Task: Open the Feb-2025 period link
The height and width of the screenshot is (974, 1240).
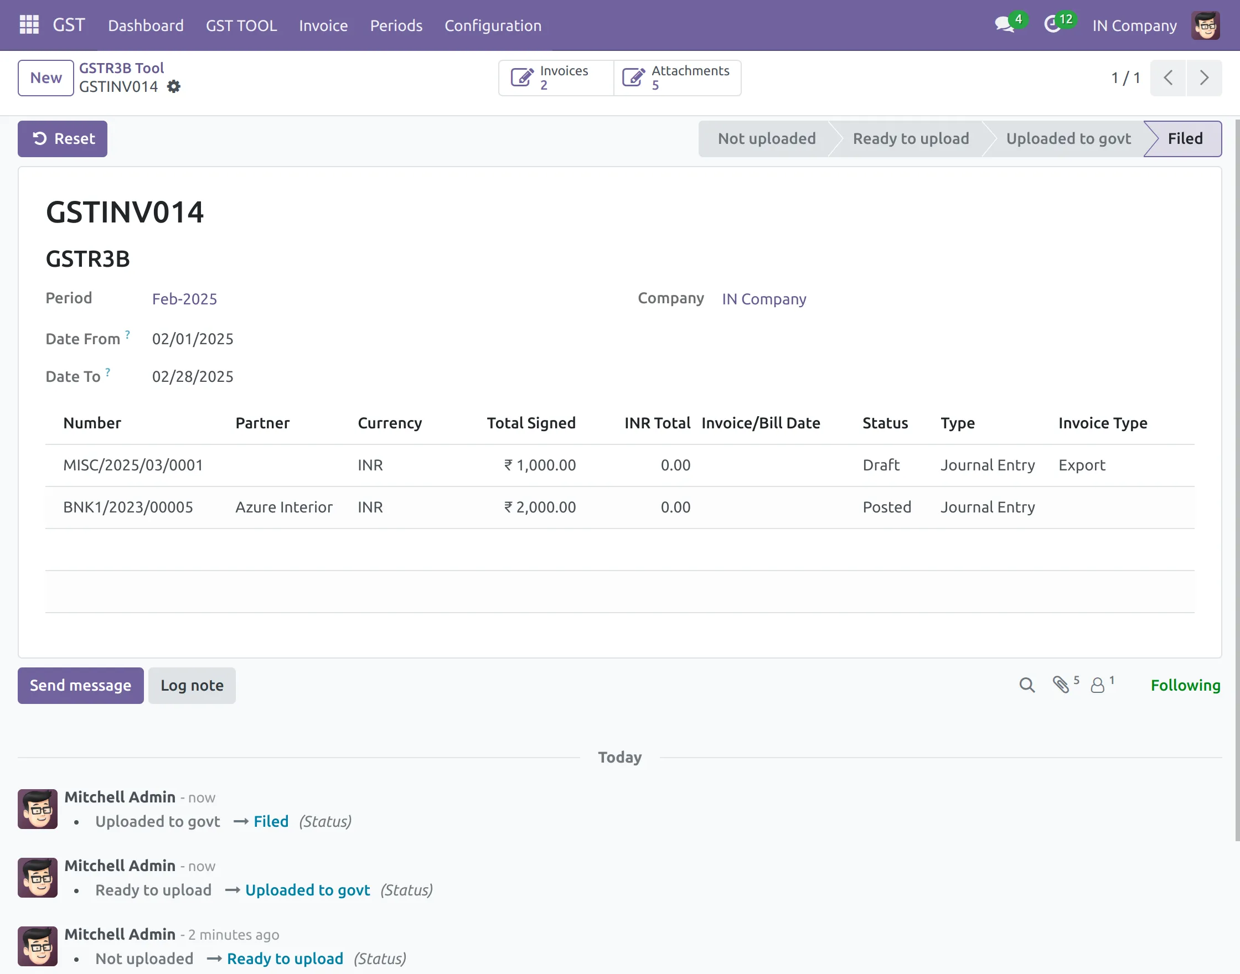Action: (184, 299)
